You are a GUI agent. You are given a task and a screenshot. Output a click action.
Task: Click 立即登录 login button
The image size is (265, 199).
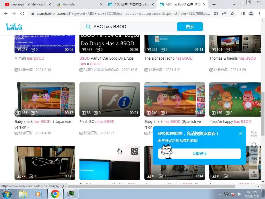200,154
